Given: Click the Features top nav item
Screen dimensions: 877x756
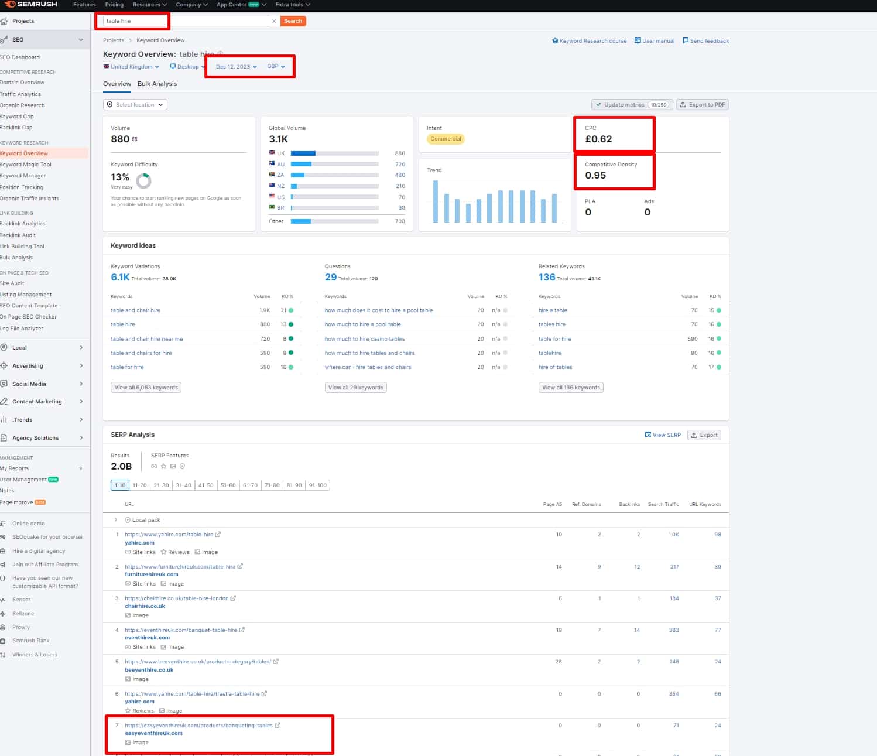Looking at the screenshot, I should pos(84,5).
